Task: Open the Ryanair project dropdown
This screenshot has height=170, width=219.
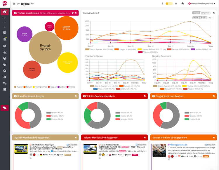Action: tap(27, 4)
